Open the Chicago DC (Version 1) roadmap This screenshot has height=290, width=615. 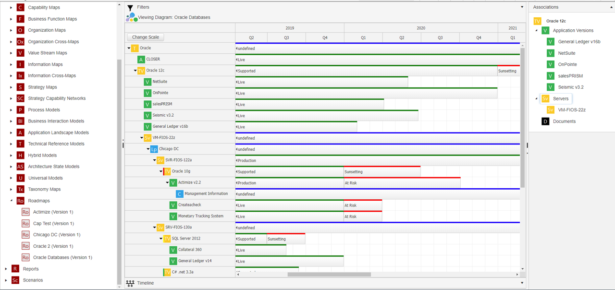click(57, 235)
